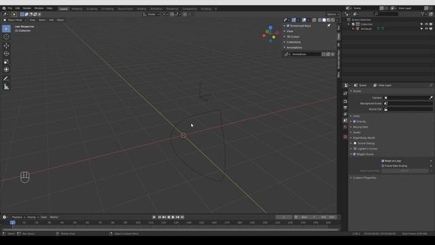435x245 pixels.
Task: Expand the Rigid Body World section
Action: pyautogui.click(x=364, y=137)
